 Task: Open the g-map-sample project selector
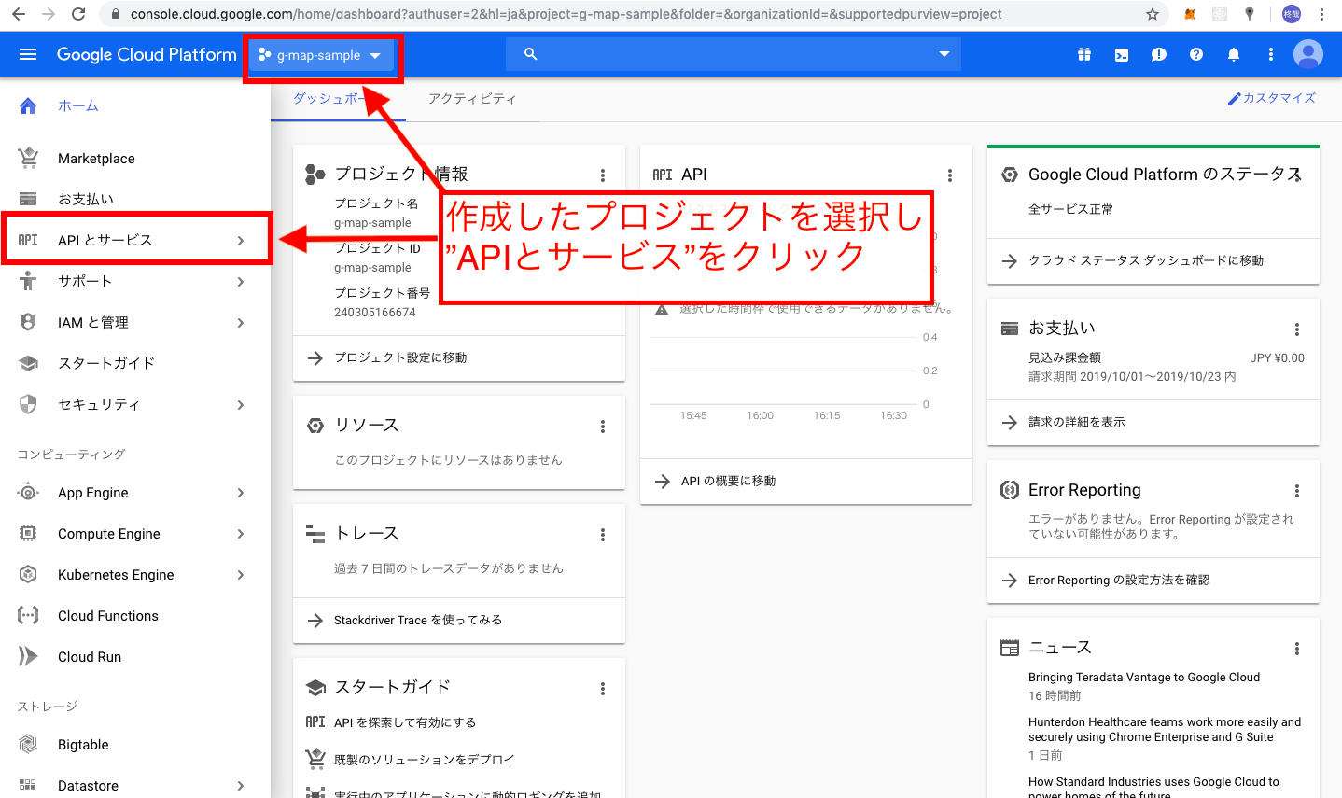tap(323, 54)
